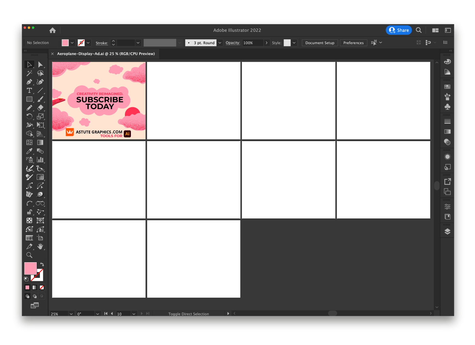Activate the Type tool

29,91
